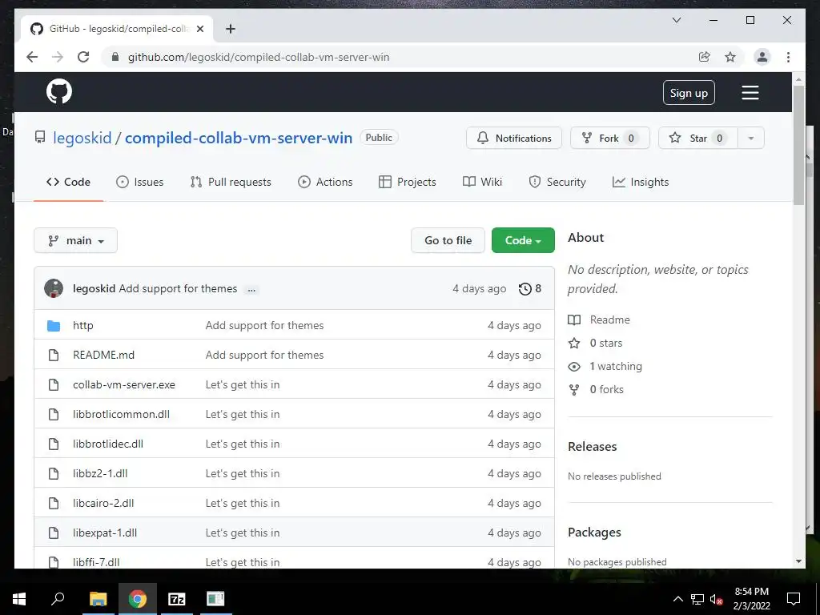The height and width of the screenshot is (615, 820).
Task: Open the Pull requests tab
Action: (231, 182)
